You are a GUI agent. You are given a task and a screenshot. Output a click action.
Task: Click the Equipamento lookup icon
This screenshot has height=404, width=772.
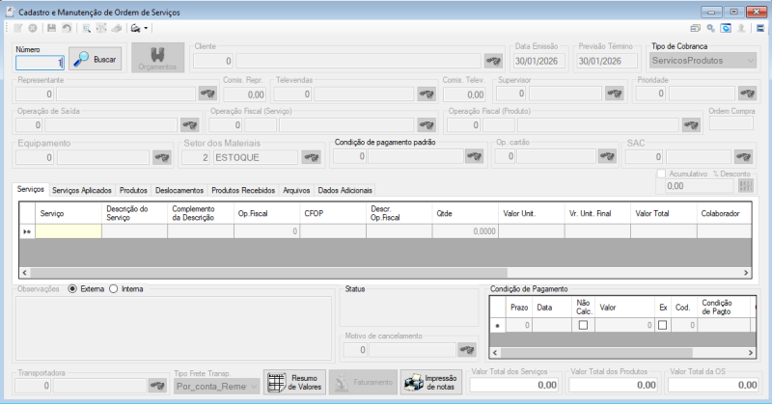162,157
